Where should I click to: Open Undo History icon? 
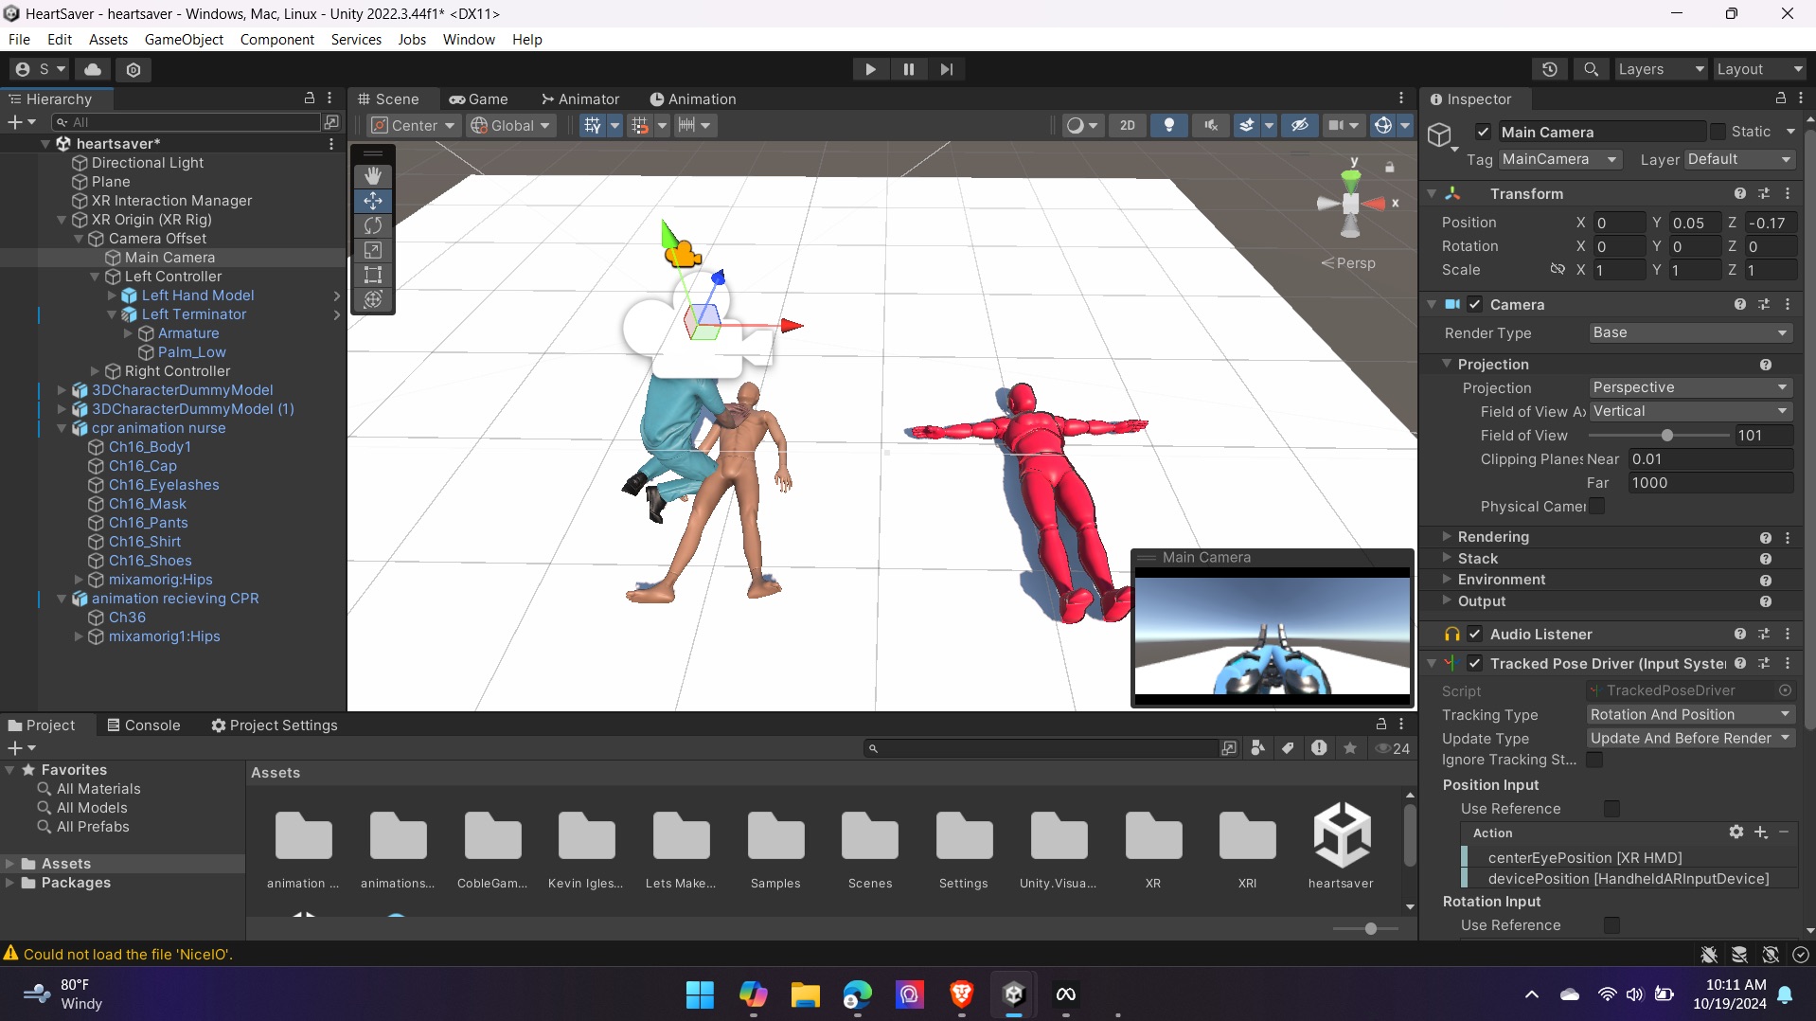click(1549, 69)
